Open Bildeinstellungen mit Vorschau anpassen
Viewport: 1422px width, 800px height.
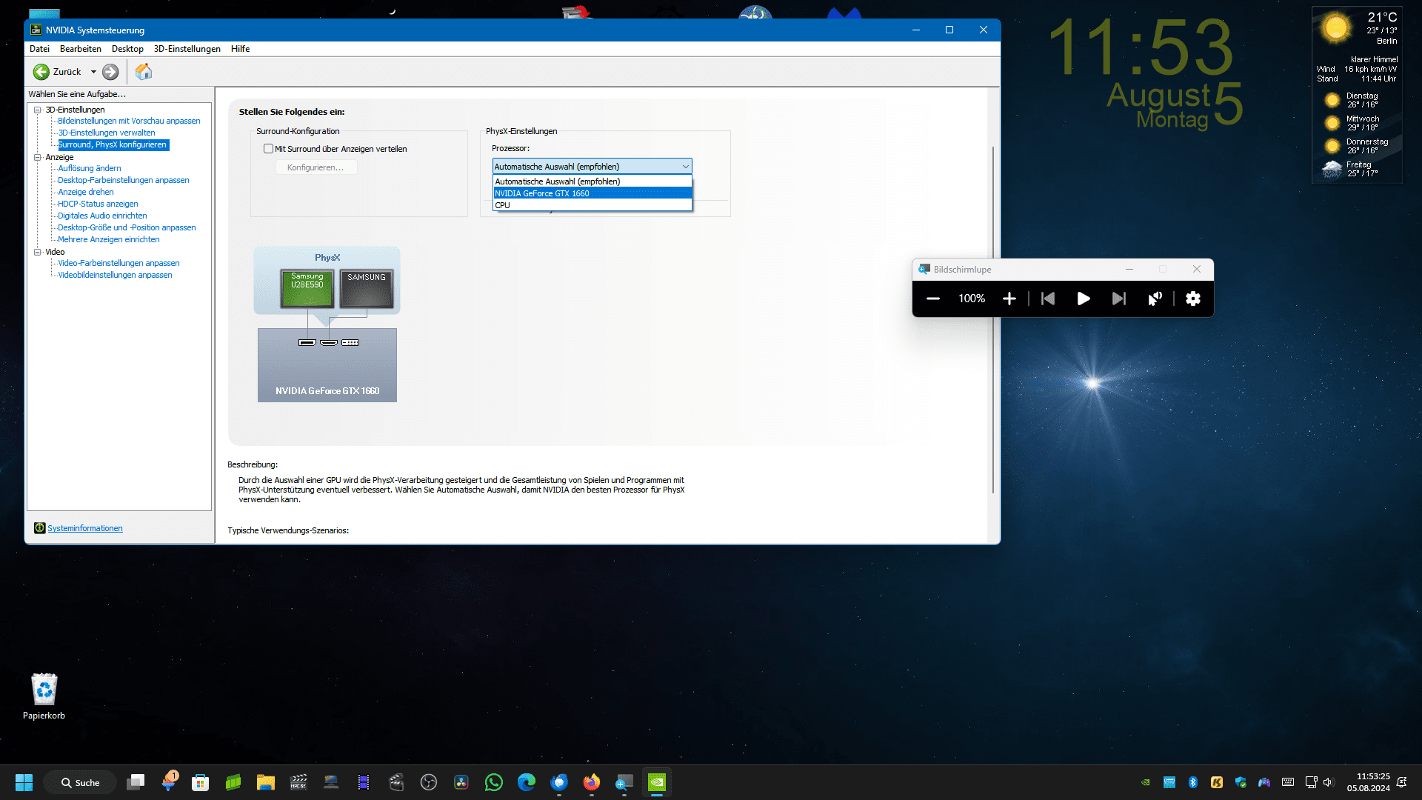[x=129, y=121]
